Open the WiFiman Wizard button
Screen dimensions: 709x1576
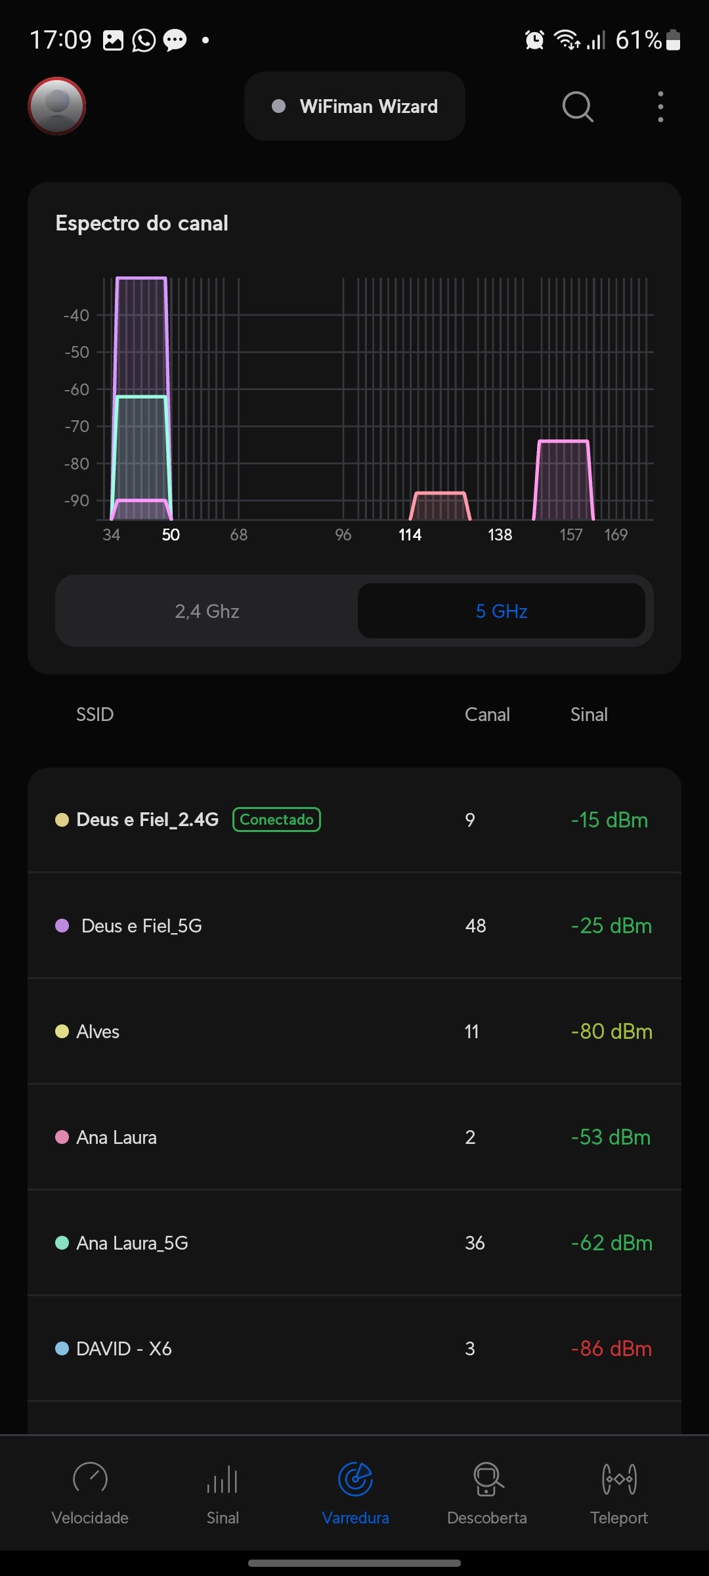pos(354,106)
